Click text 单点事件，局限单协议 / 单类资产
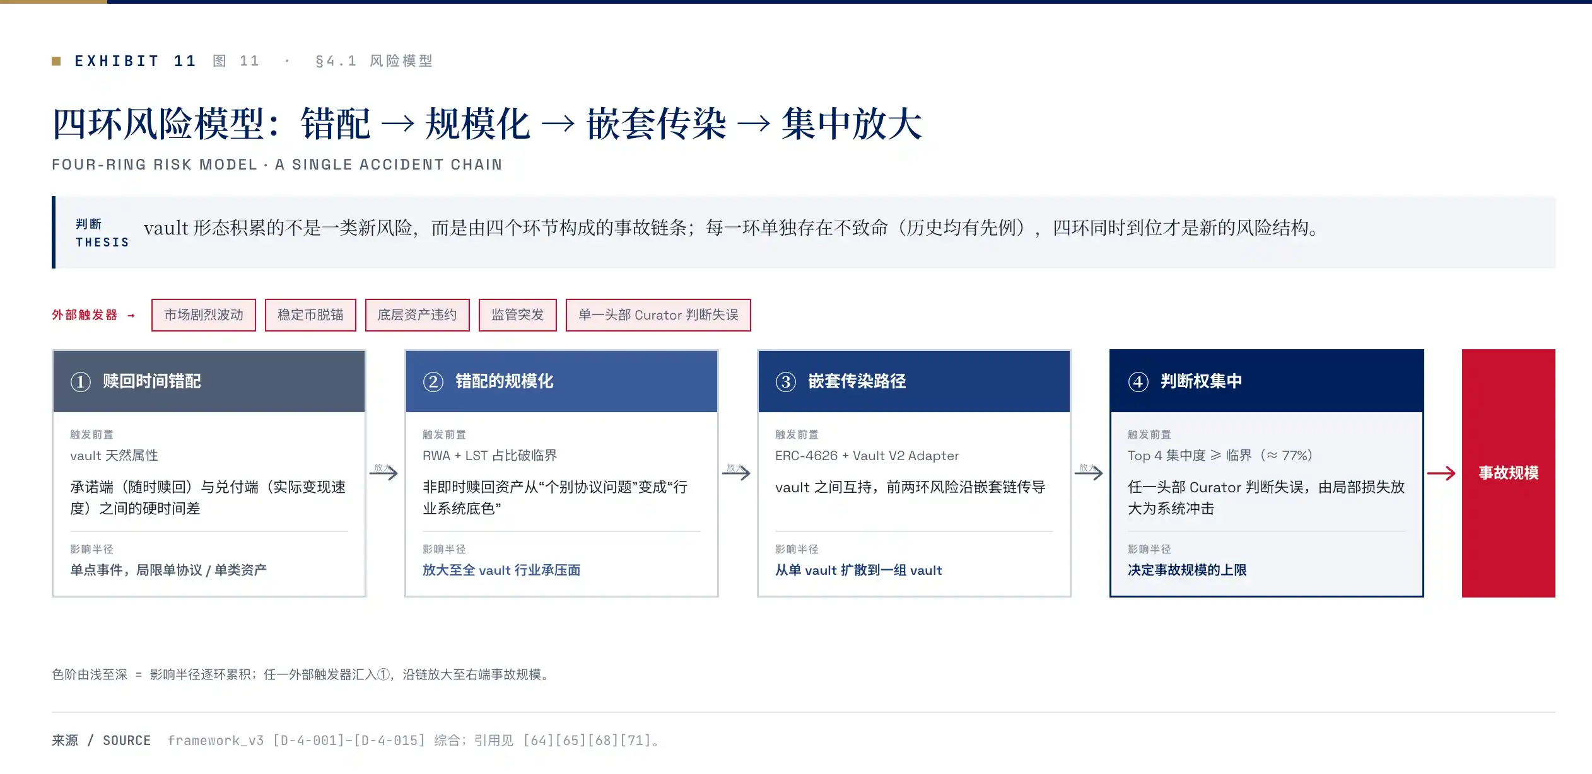1592x774 pixels. 168,570
